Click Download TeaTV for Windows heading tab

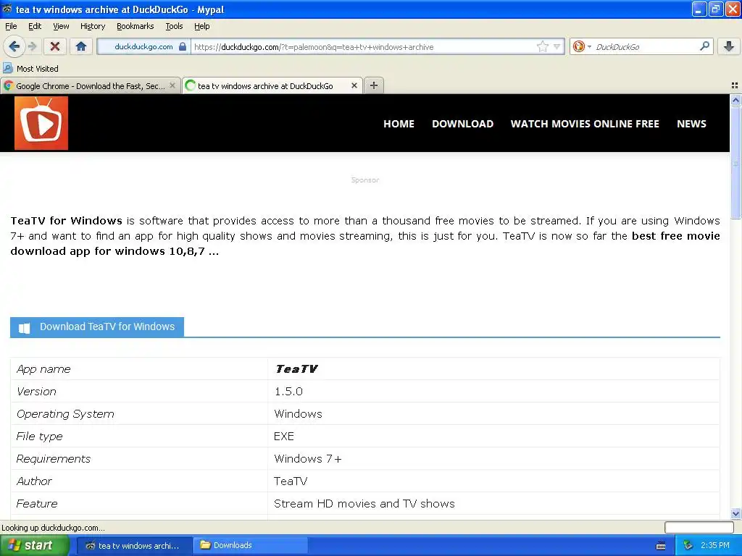click(97, 327)
